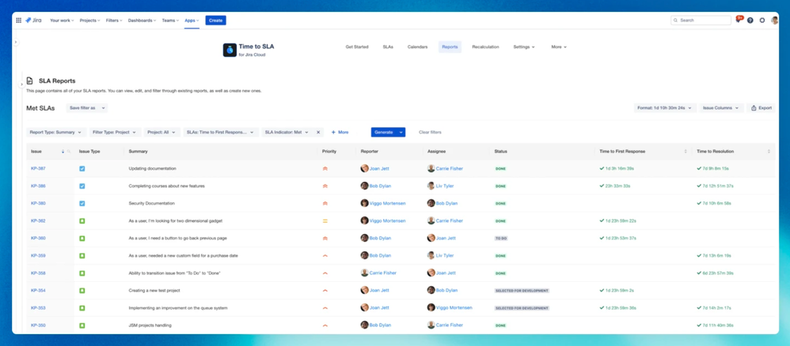The height and width of the screenshot is (346, 790).
Task: Click the task type icon for KP-386
Action: click(82, 186)
